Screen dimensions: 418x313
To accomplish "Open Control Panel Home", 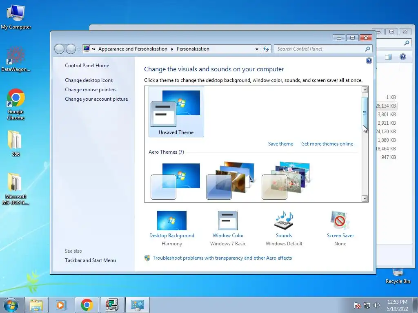I will click(87, 66).
